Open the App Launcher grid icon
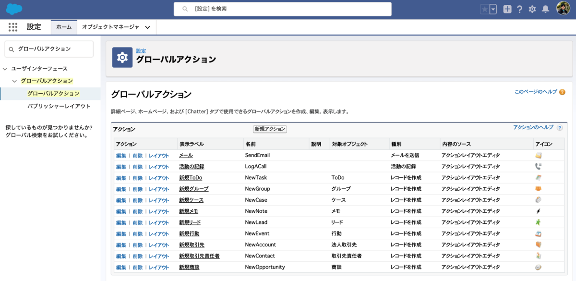Image resolution: width=576 pixels, height=281 pixels. pyautogui.click(x=13, y=27)
